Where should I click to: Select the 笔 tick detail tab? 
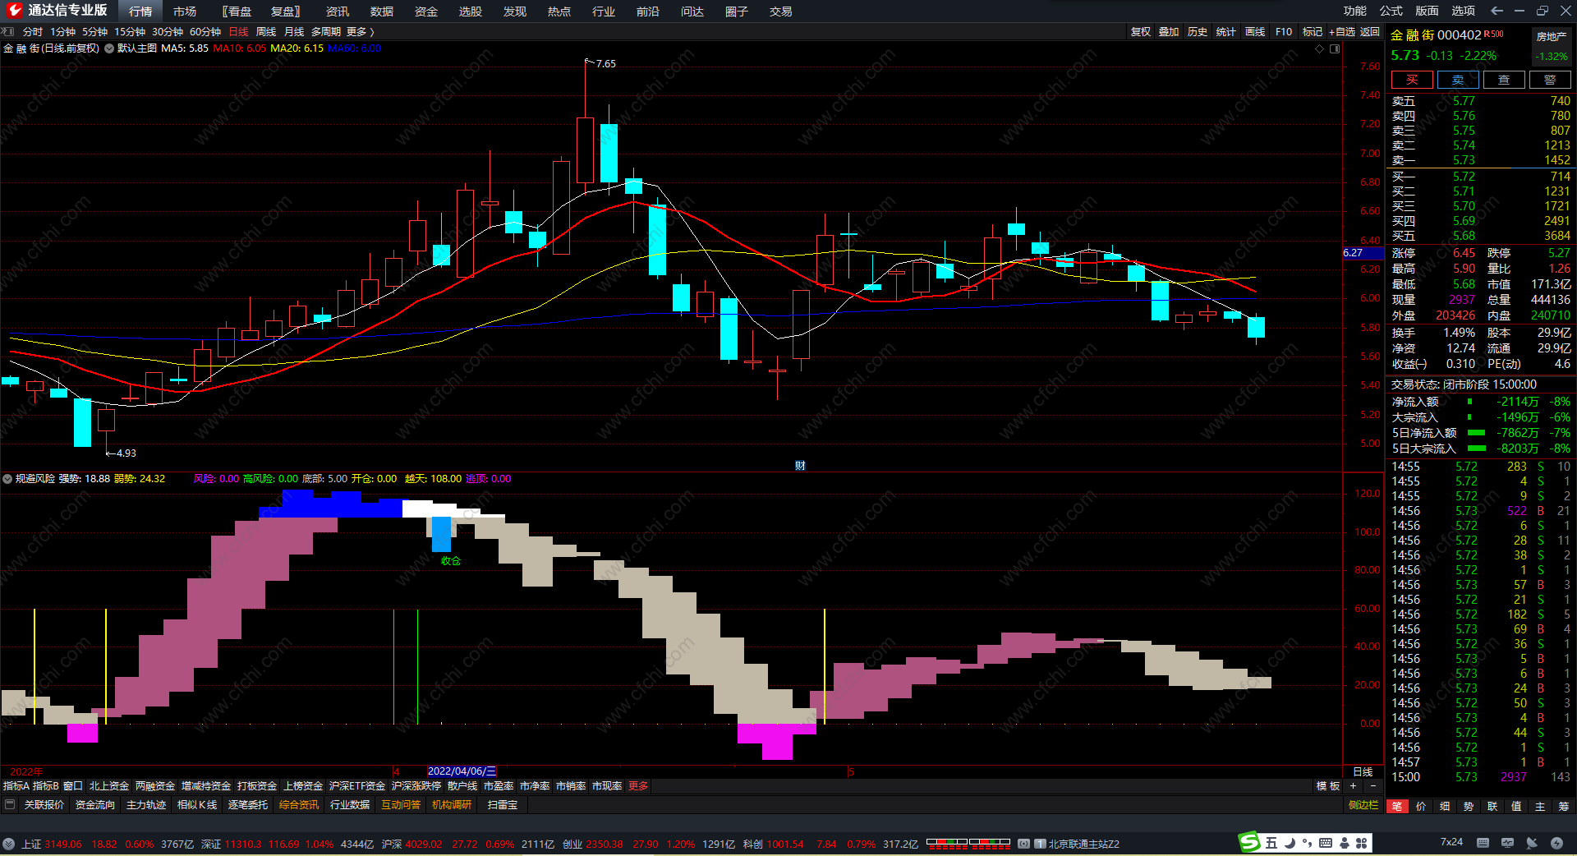1397,807
